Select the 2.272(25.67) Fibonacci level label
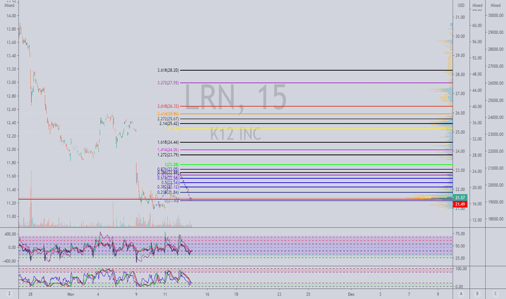The image size is (506, 299). tap(168, 119)
